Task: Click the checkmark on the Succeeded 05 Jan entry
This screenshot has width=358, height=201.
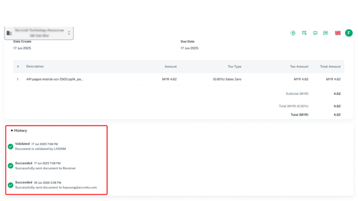Action: [x=10, y=185]
